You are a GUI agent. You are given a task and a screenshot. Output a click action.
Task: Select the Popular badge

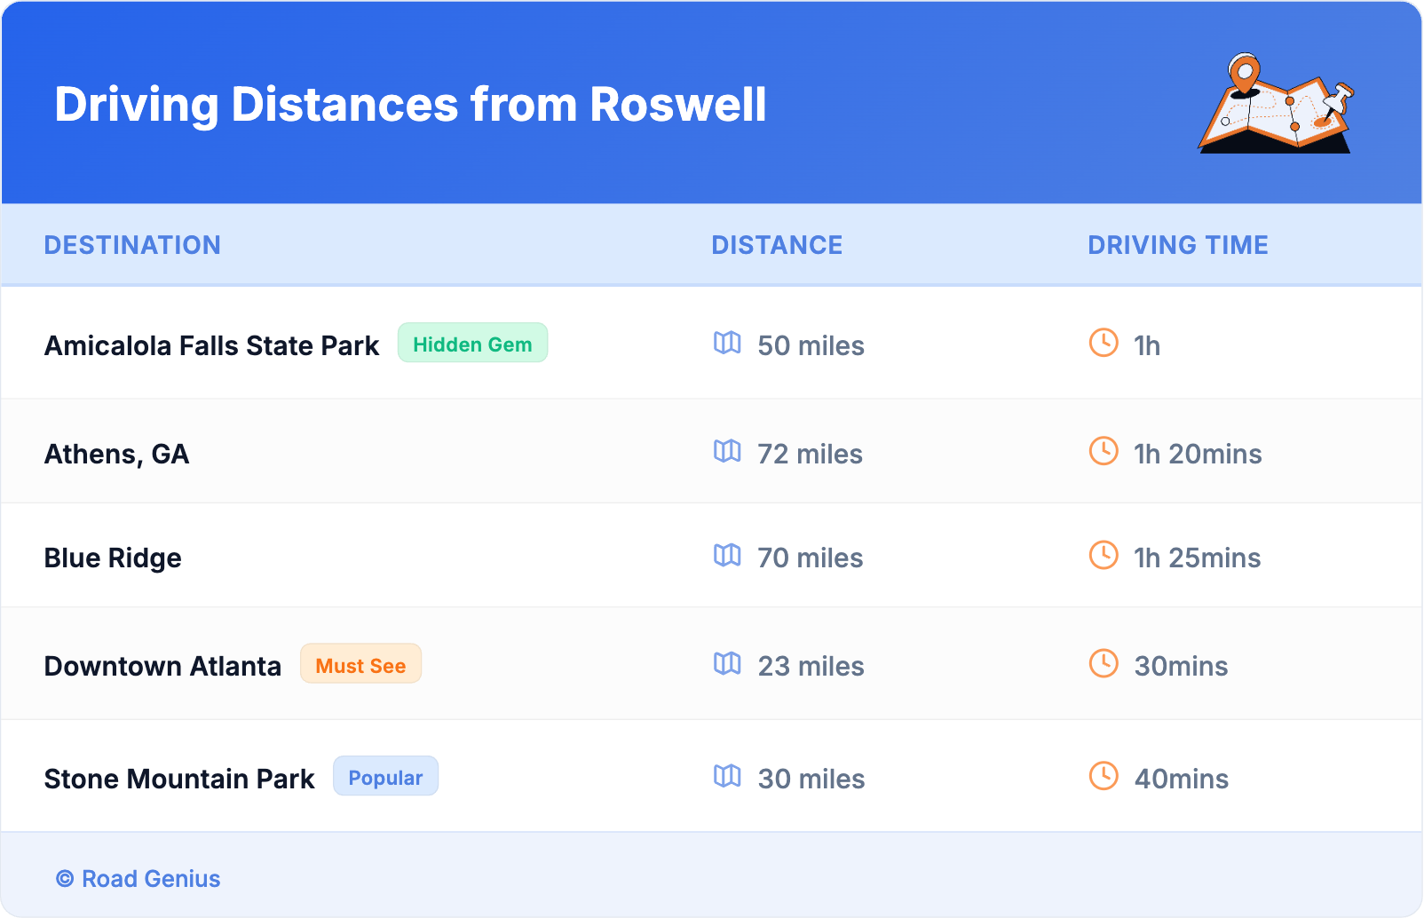(385, 777)
